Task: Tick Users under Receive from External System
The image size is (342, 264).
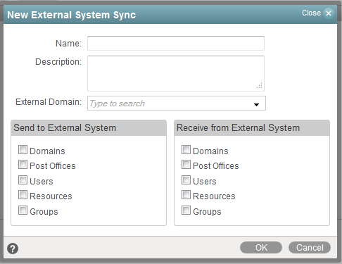Action: [186, 180]
